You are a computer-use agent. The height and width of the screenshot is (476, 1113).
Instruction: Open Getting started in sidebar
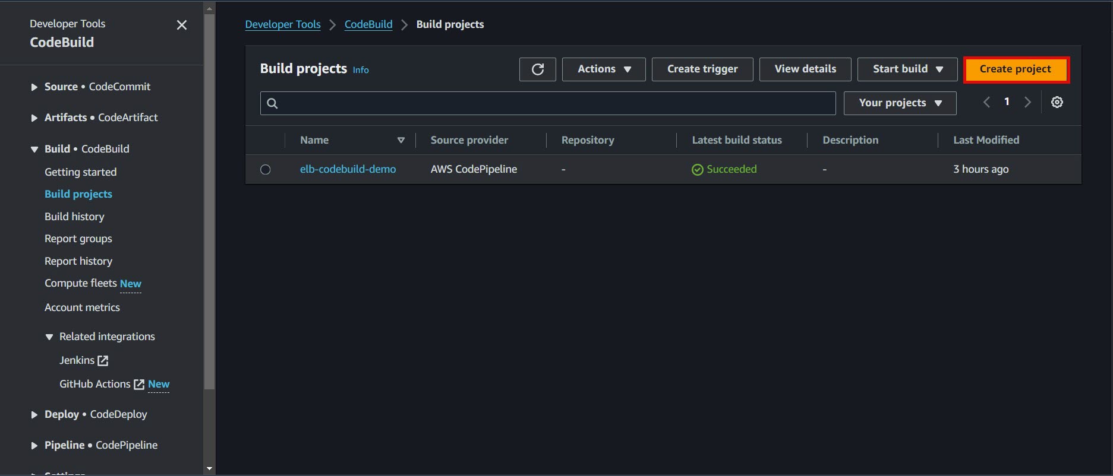click(80, 172)
